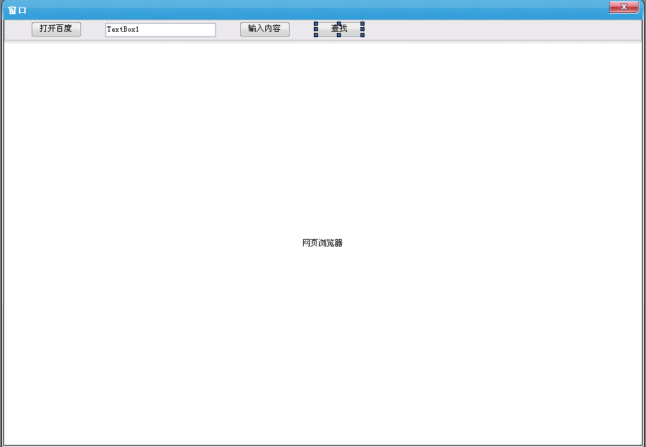Click the bottom-middle resize handle of 查找 button

(x=339, y=35)
